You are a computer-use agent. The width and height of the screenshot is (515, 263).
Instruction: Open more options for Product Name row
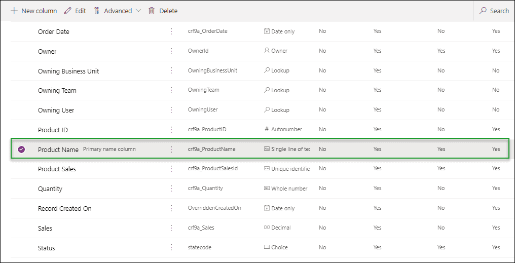pos(171,149)
